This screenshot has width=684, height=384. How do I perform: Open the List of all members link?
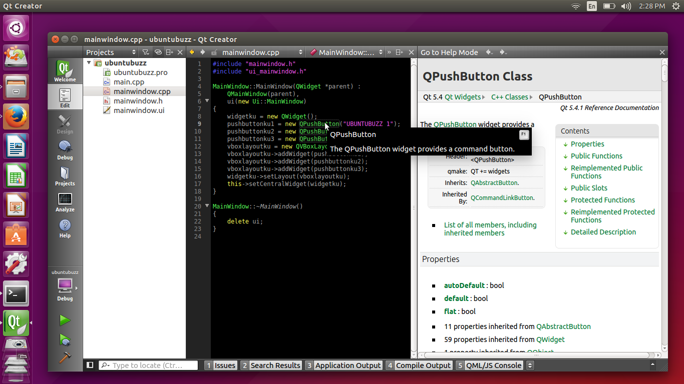[x=490, y=225]
